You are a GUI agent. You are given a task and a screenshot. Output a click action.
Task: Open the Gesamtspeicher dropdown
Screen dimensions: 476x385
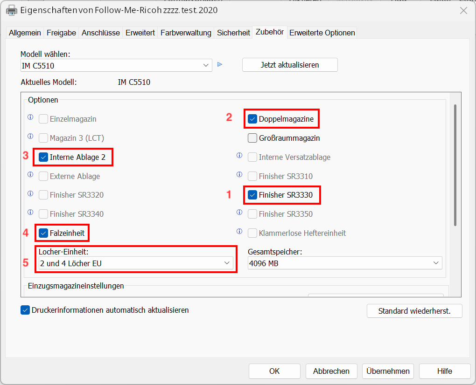pyautogui.click(x=344, y=263)
